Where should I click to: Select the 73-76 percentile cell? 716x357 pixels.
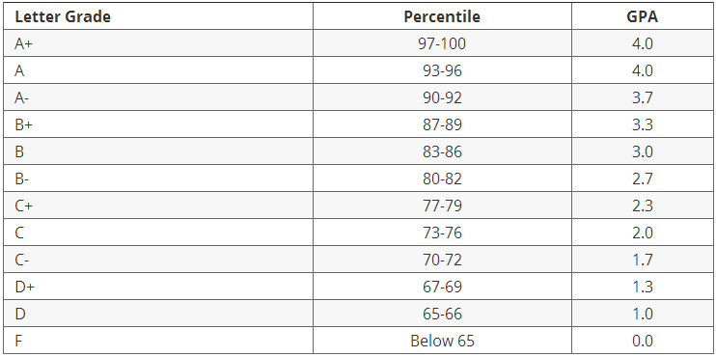(x=442, y=233)
